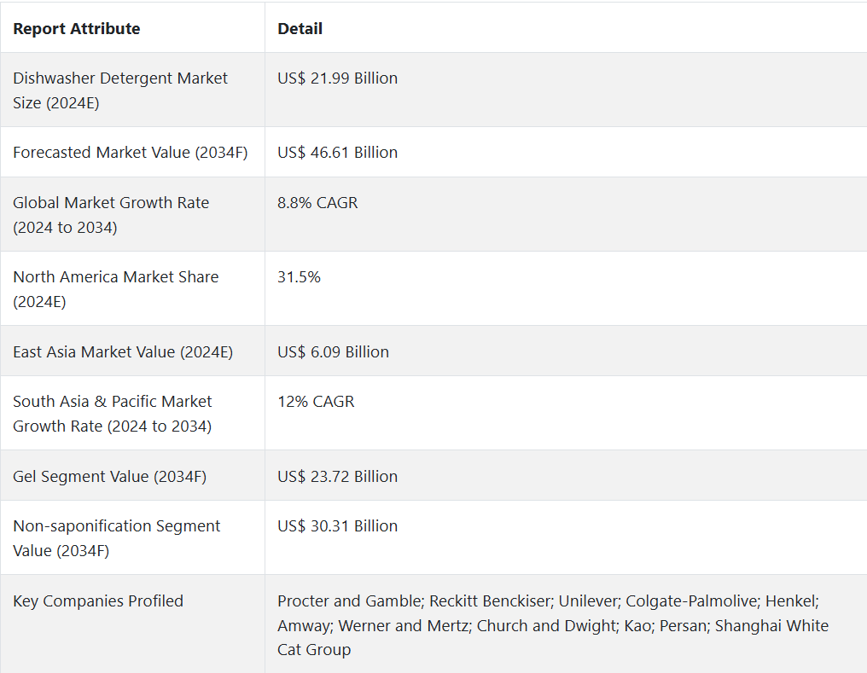Select the North America Market Share cell
867x673 pixels.
pos(116,288)
